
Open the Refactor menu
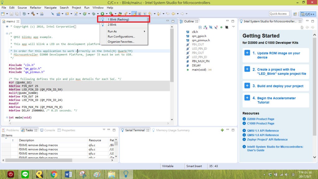point(35,8)
